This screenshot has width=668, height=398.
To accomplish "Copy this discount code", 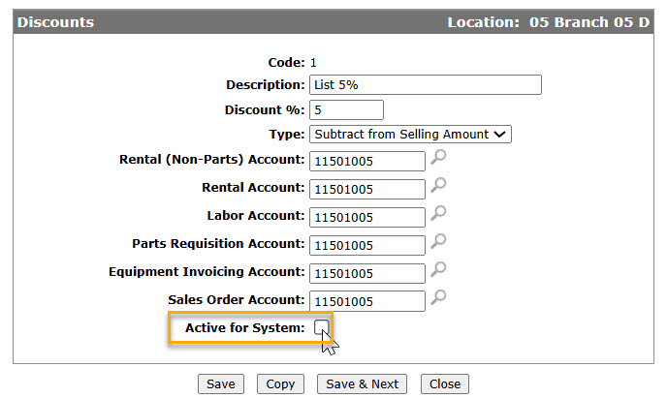I will [x=280, y=383].
